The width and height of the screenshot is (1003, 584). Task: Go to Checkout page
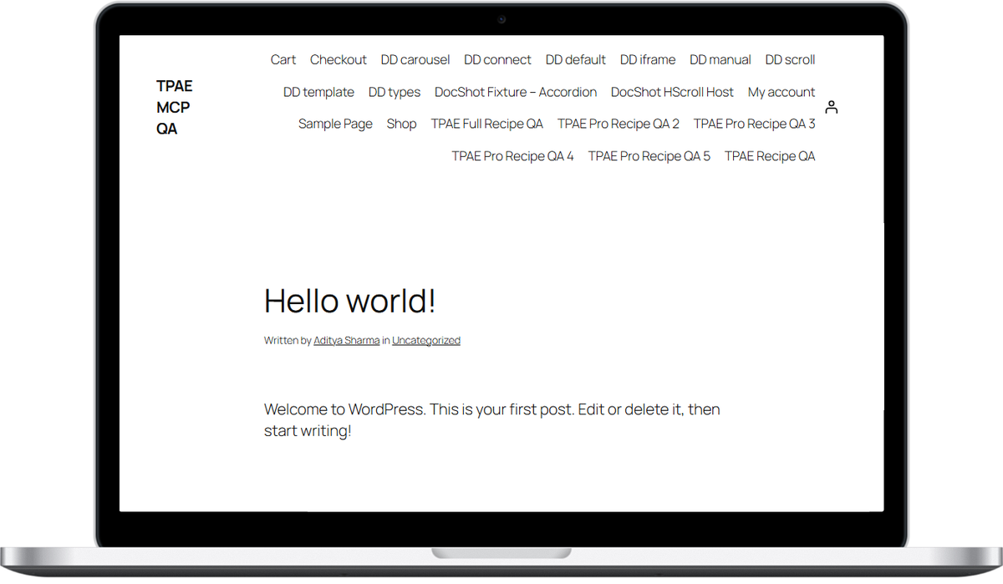click(339, 60)
